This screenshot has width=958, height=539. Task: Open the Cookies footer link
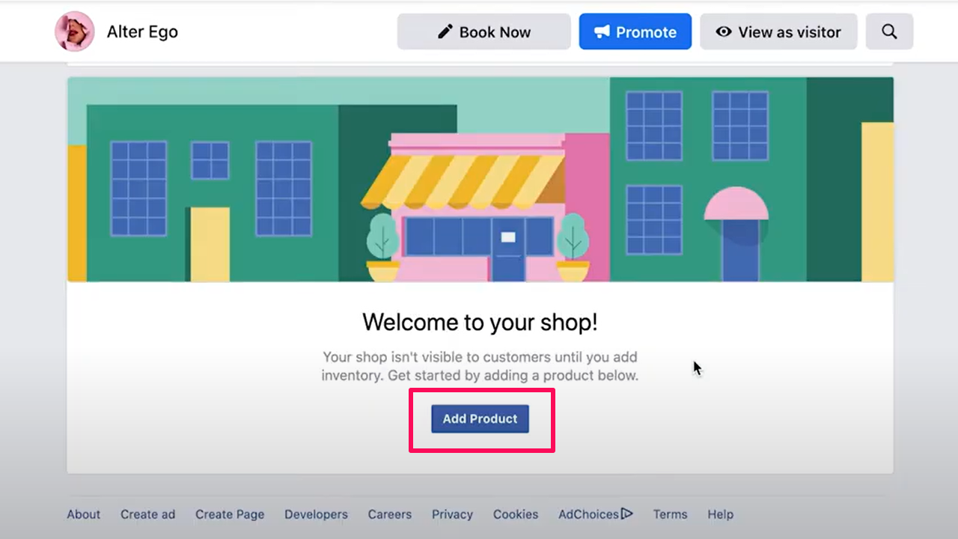click(x=515, y=514)
